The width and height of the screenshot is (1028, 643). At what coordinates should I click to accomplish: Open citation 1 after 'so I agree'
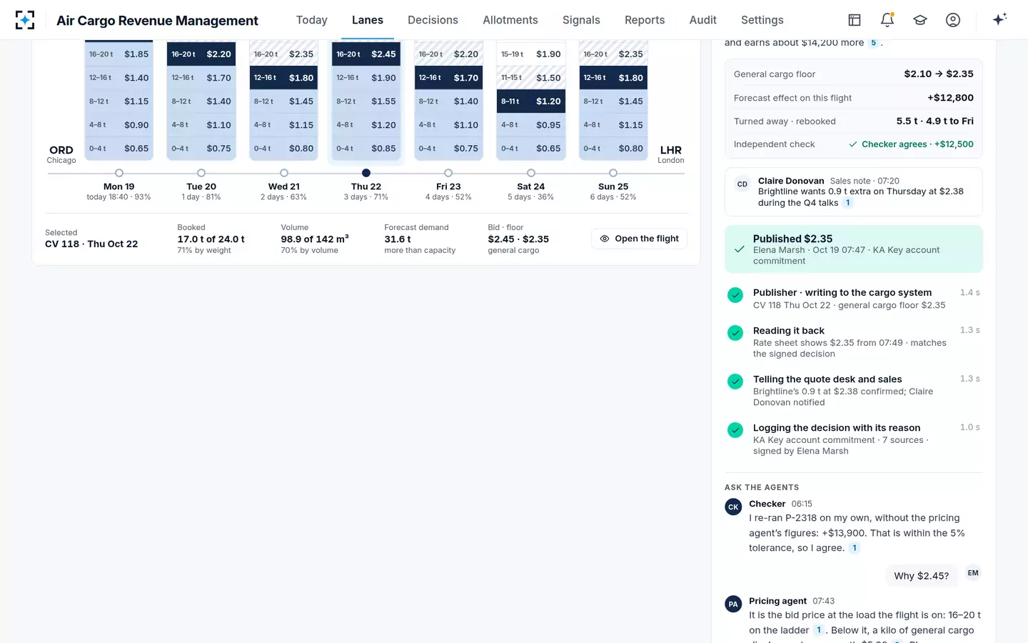coord(855,548)
